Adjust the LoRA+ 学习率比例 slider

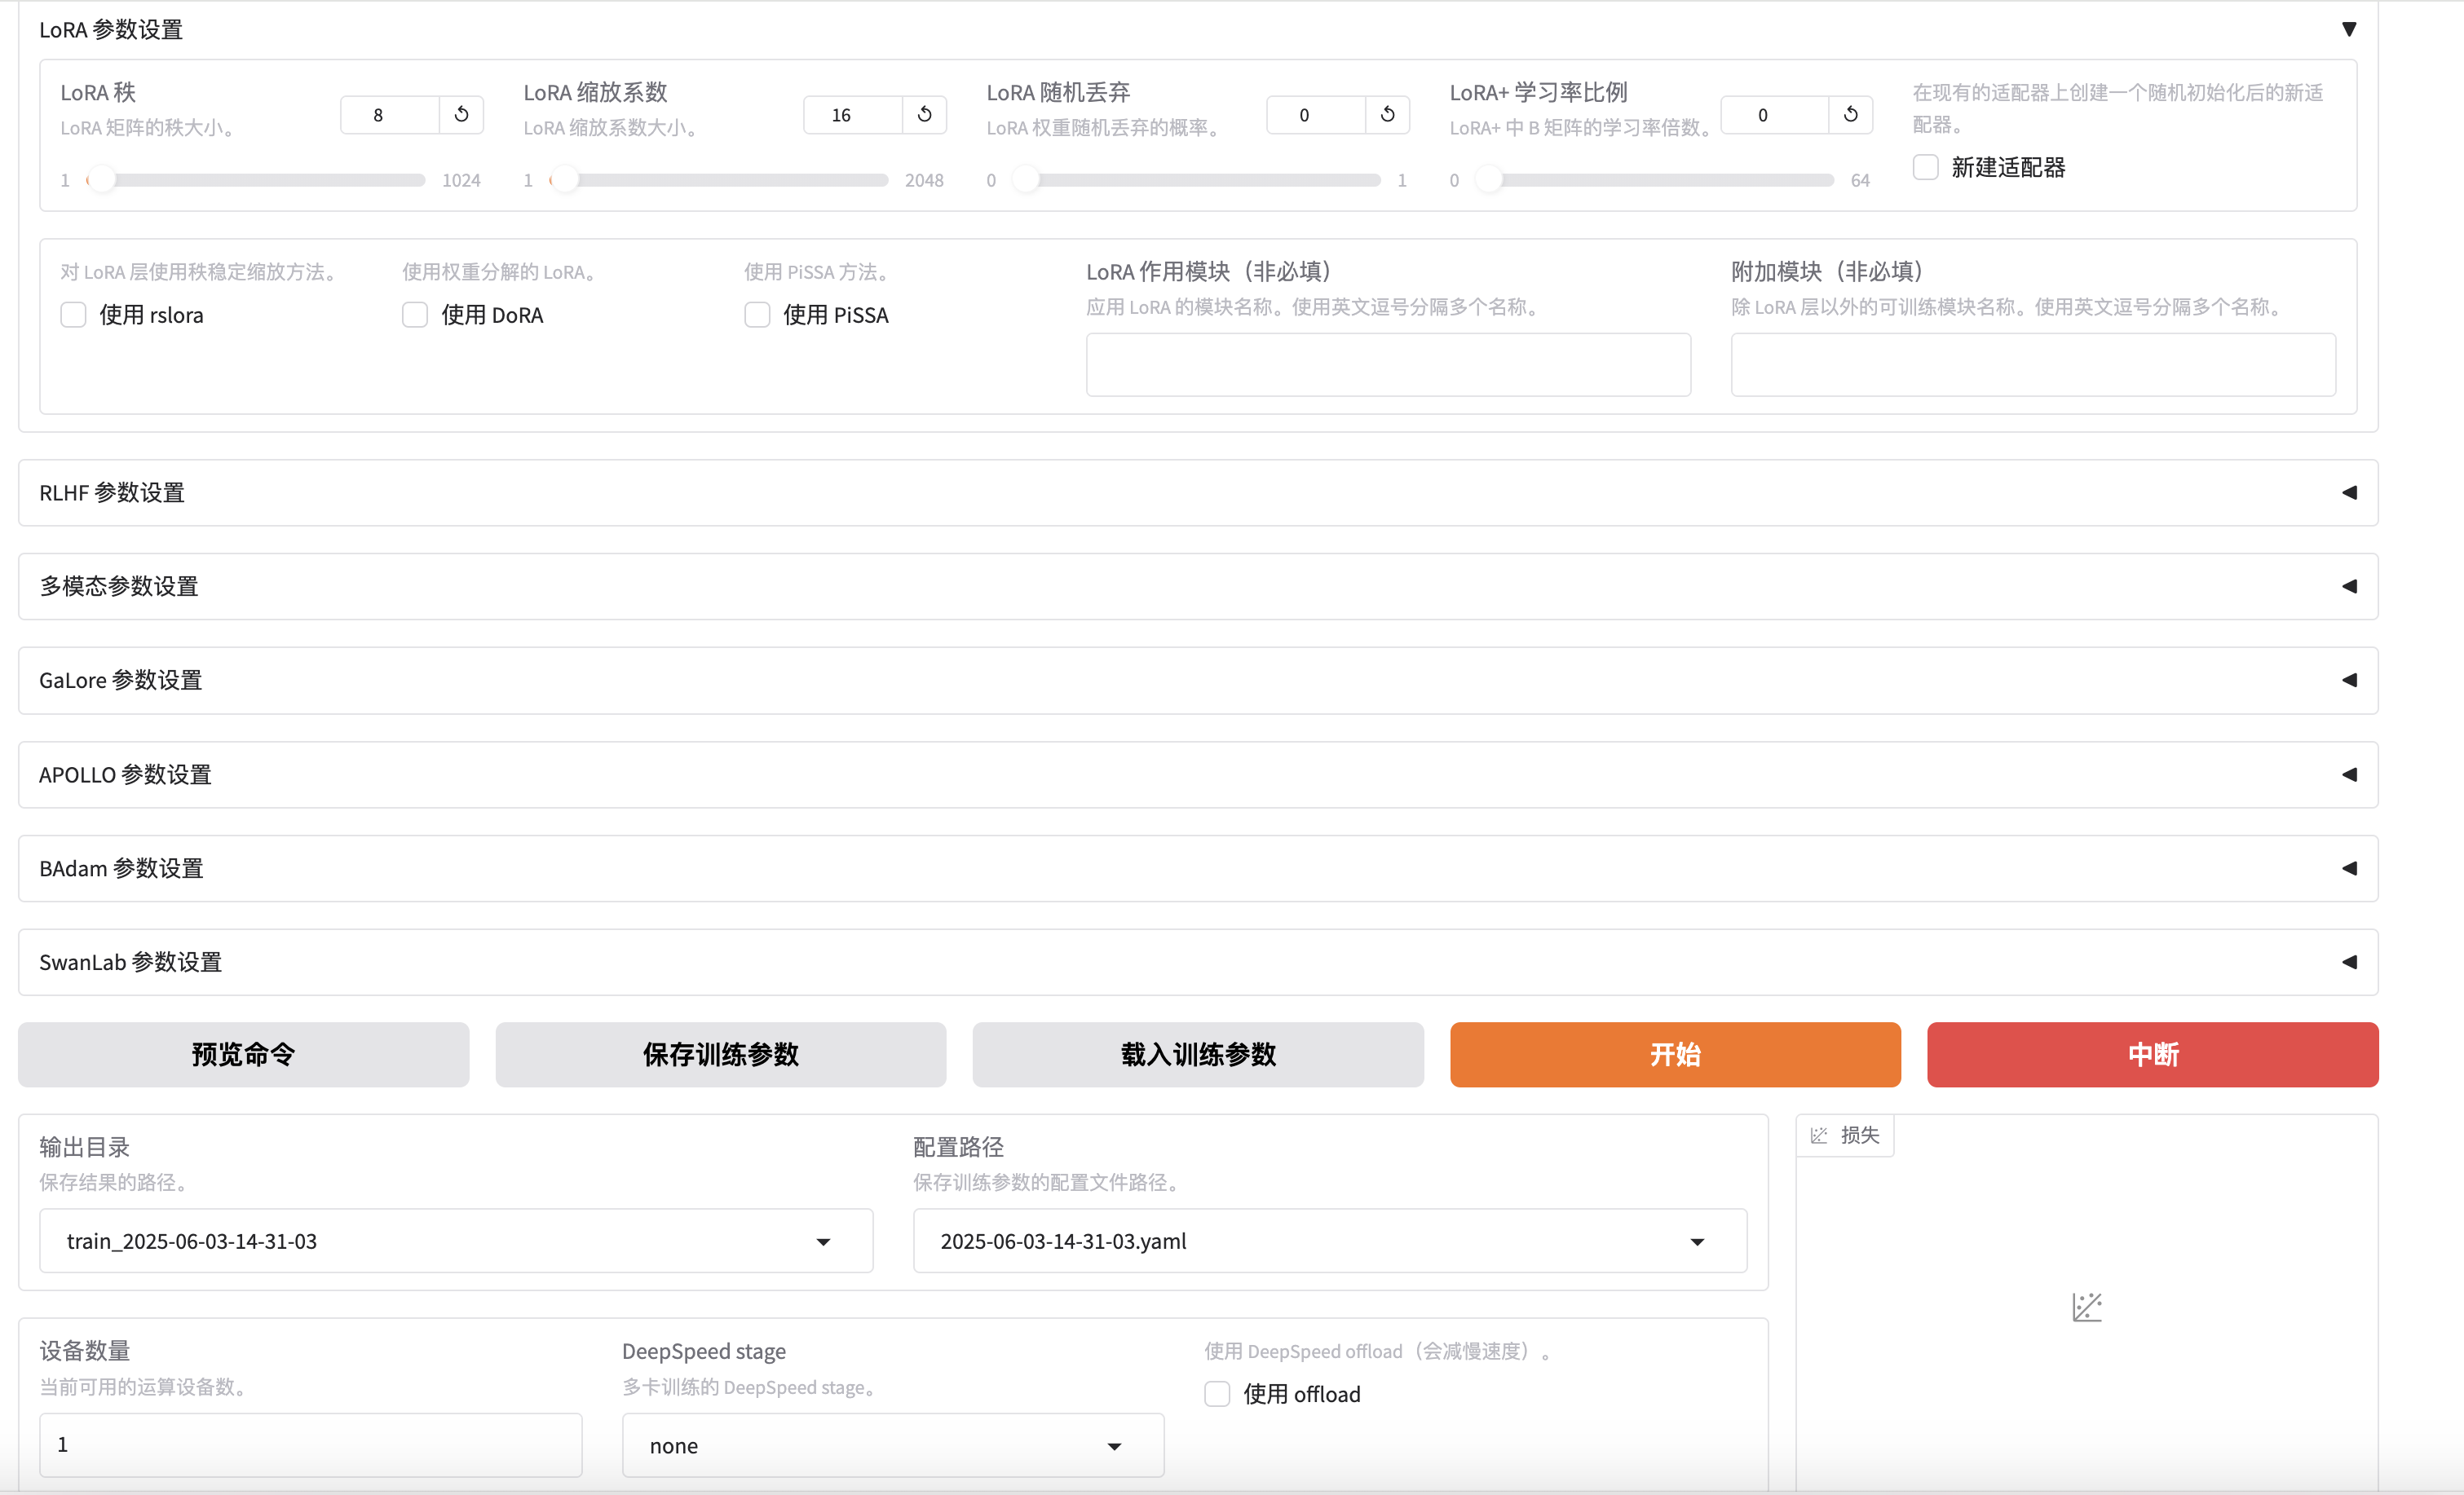click(1655, 180)
